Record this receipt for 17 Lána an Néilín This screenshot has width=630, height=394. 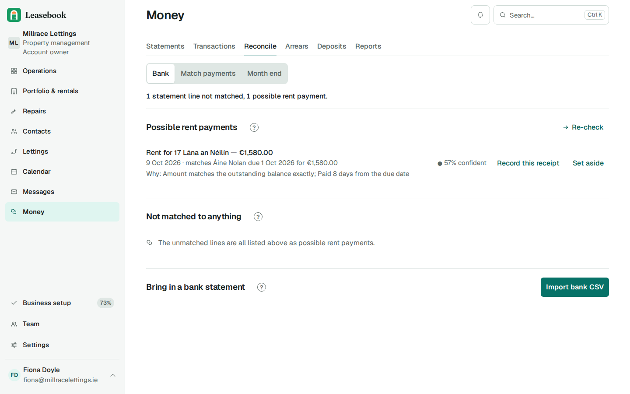pyautogui.click(x=528, y=163)
